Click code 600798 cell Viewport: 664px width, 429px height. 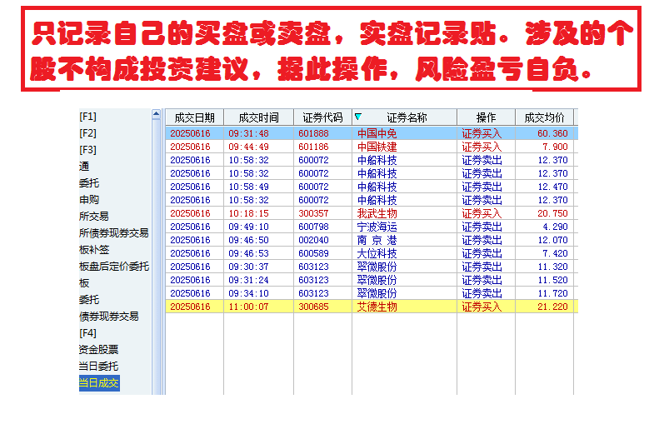tap(313, 227)
